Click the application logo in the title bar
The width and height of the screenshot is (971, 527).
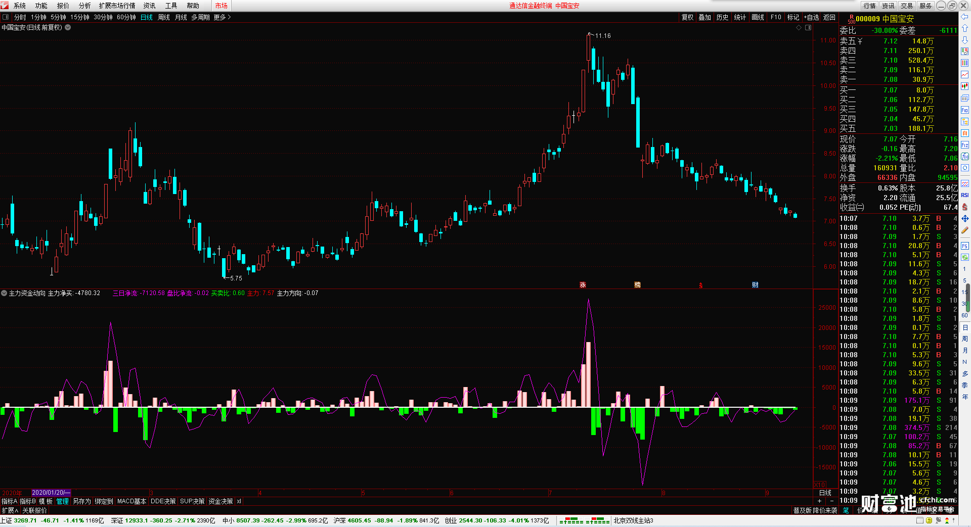[x=5, y=6]
